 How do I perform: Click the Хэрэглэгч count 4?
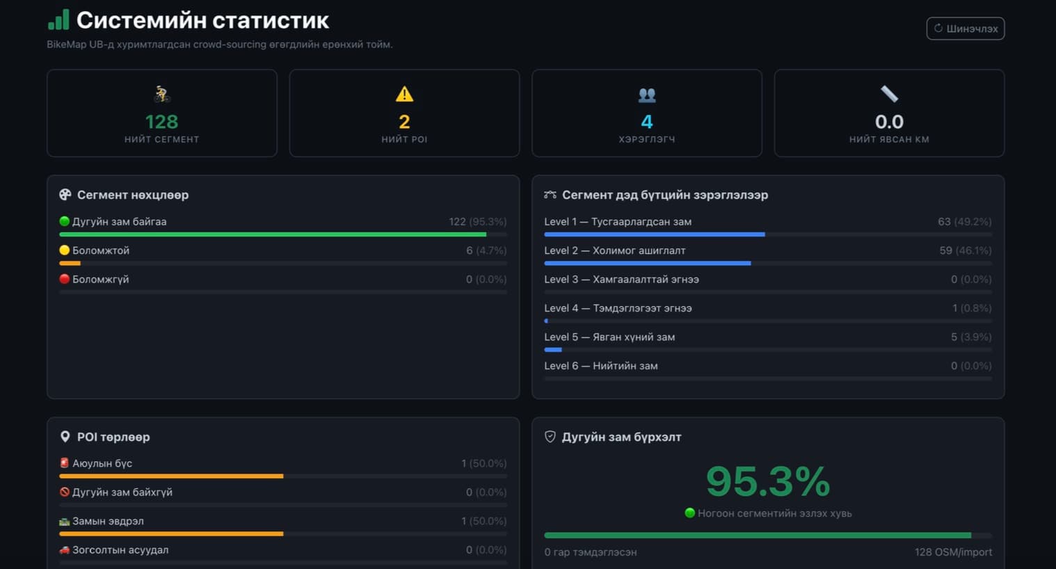coord(647,122)
